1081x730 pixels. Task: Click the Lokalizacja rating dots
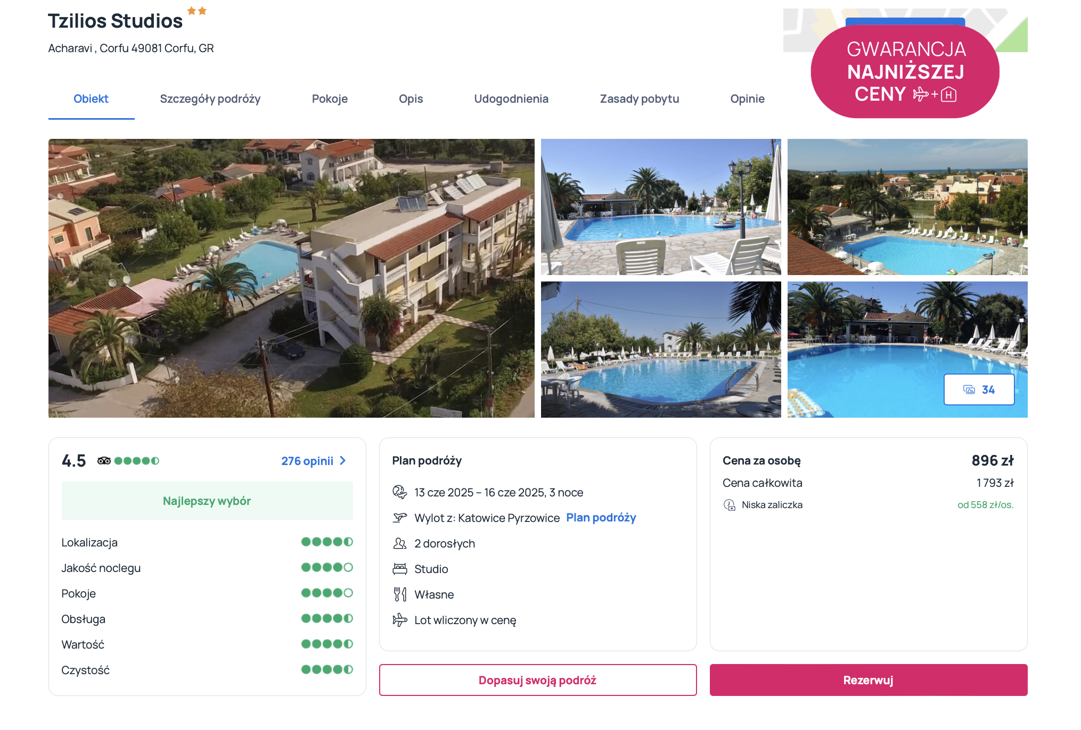tap(327, 542)
